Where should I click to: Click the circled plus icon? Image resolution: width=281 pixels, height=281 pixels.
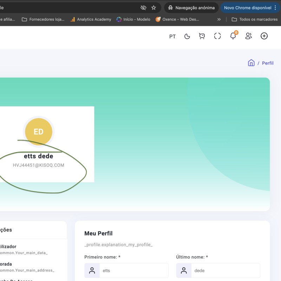click(x=264, y=36)
